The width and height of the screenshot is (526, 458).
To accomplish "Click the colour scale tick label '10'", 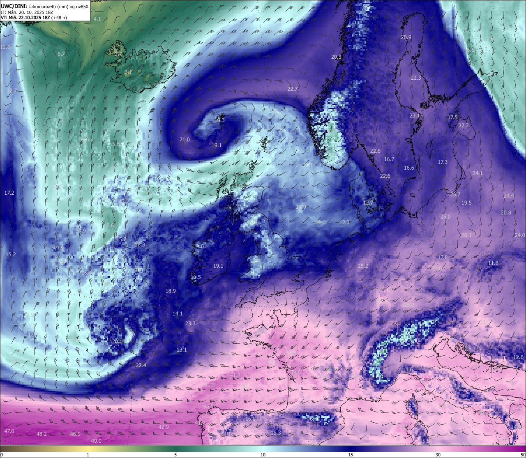I will point(263,455).
